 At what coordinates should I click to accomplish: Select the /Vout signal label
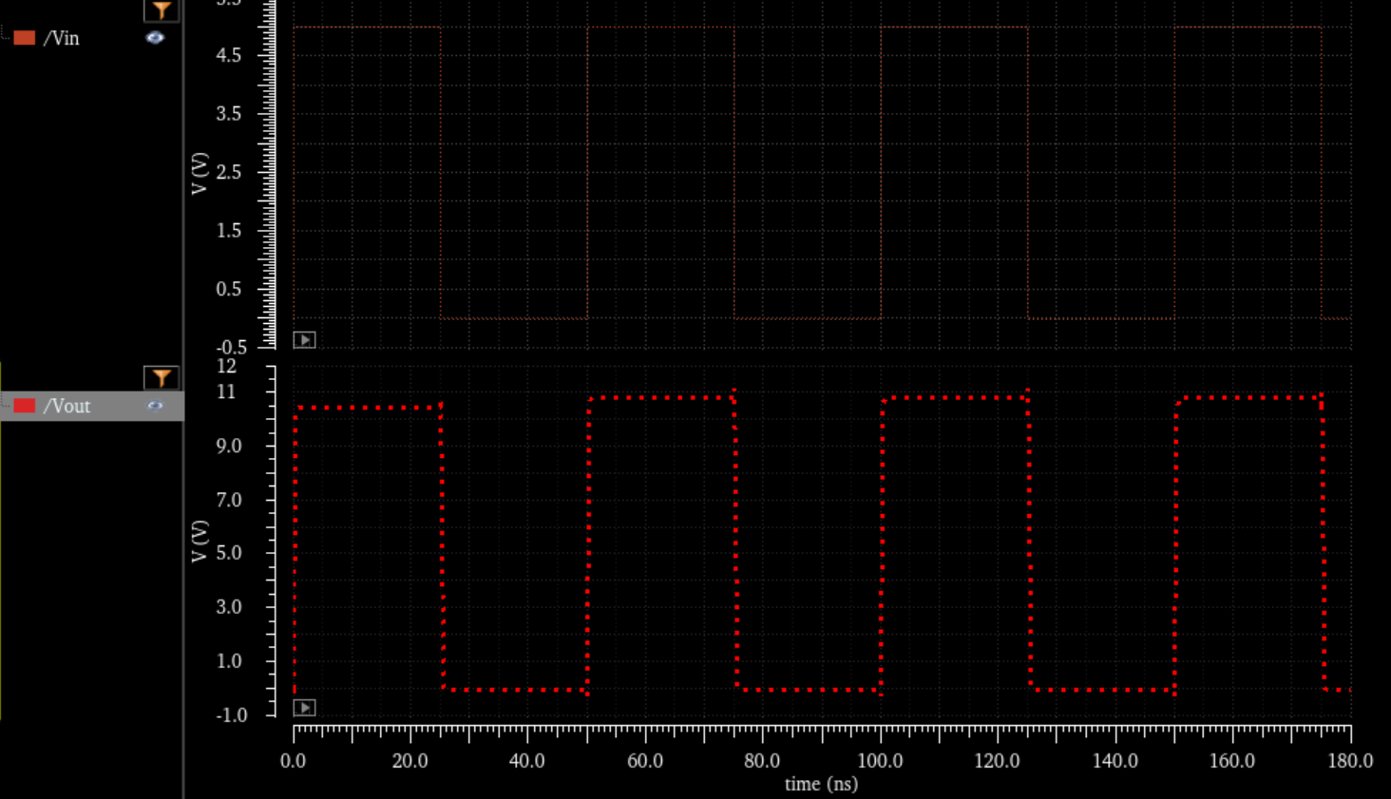tap(67, 406)
